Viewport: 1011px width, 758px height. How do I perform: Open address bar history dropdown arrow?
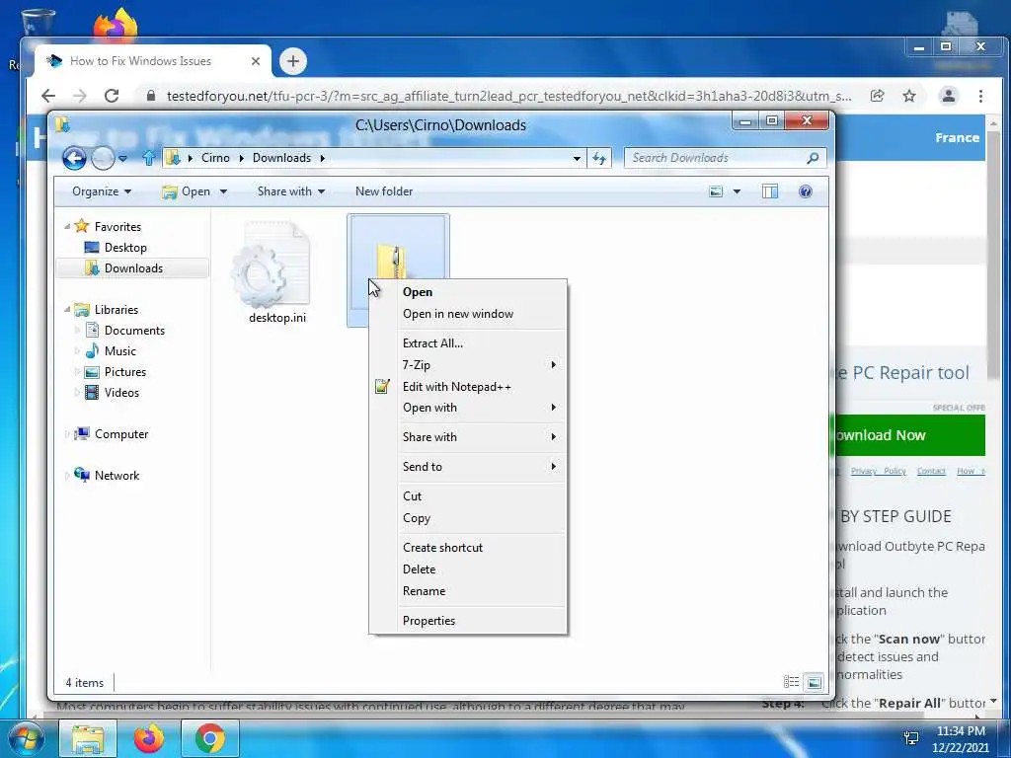(x=577, y=158)
